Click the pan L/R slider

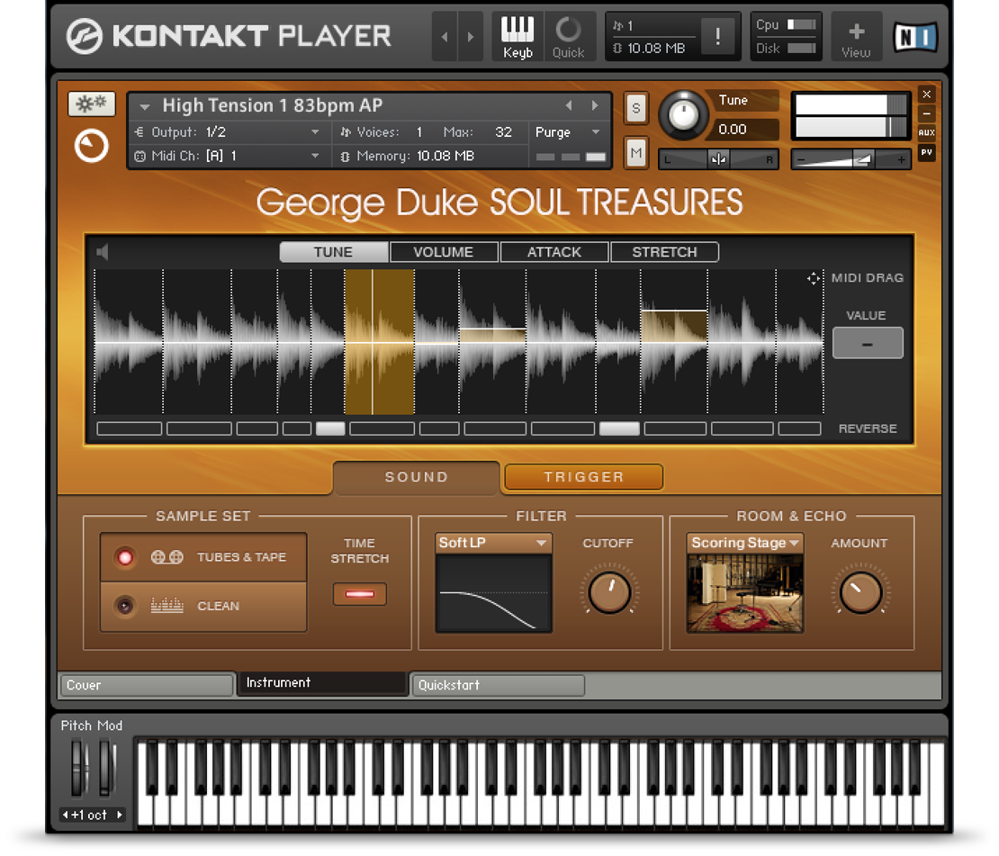click(x=719, y=159)
